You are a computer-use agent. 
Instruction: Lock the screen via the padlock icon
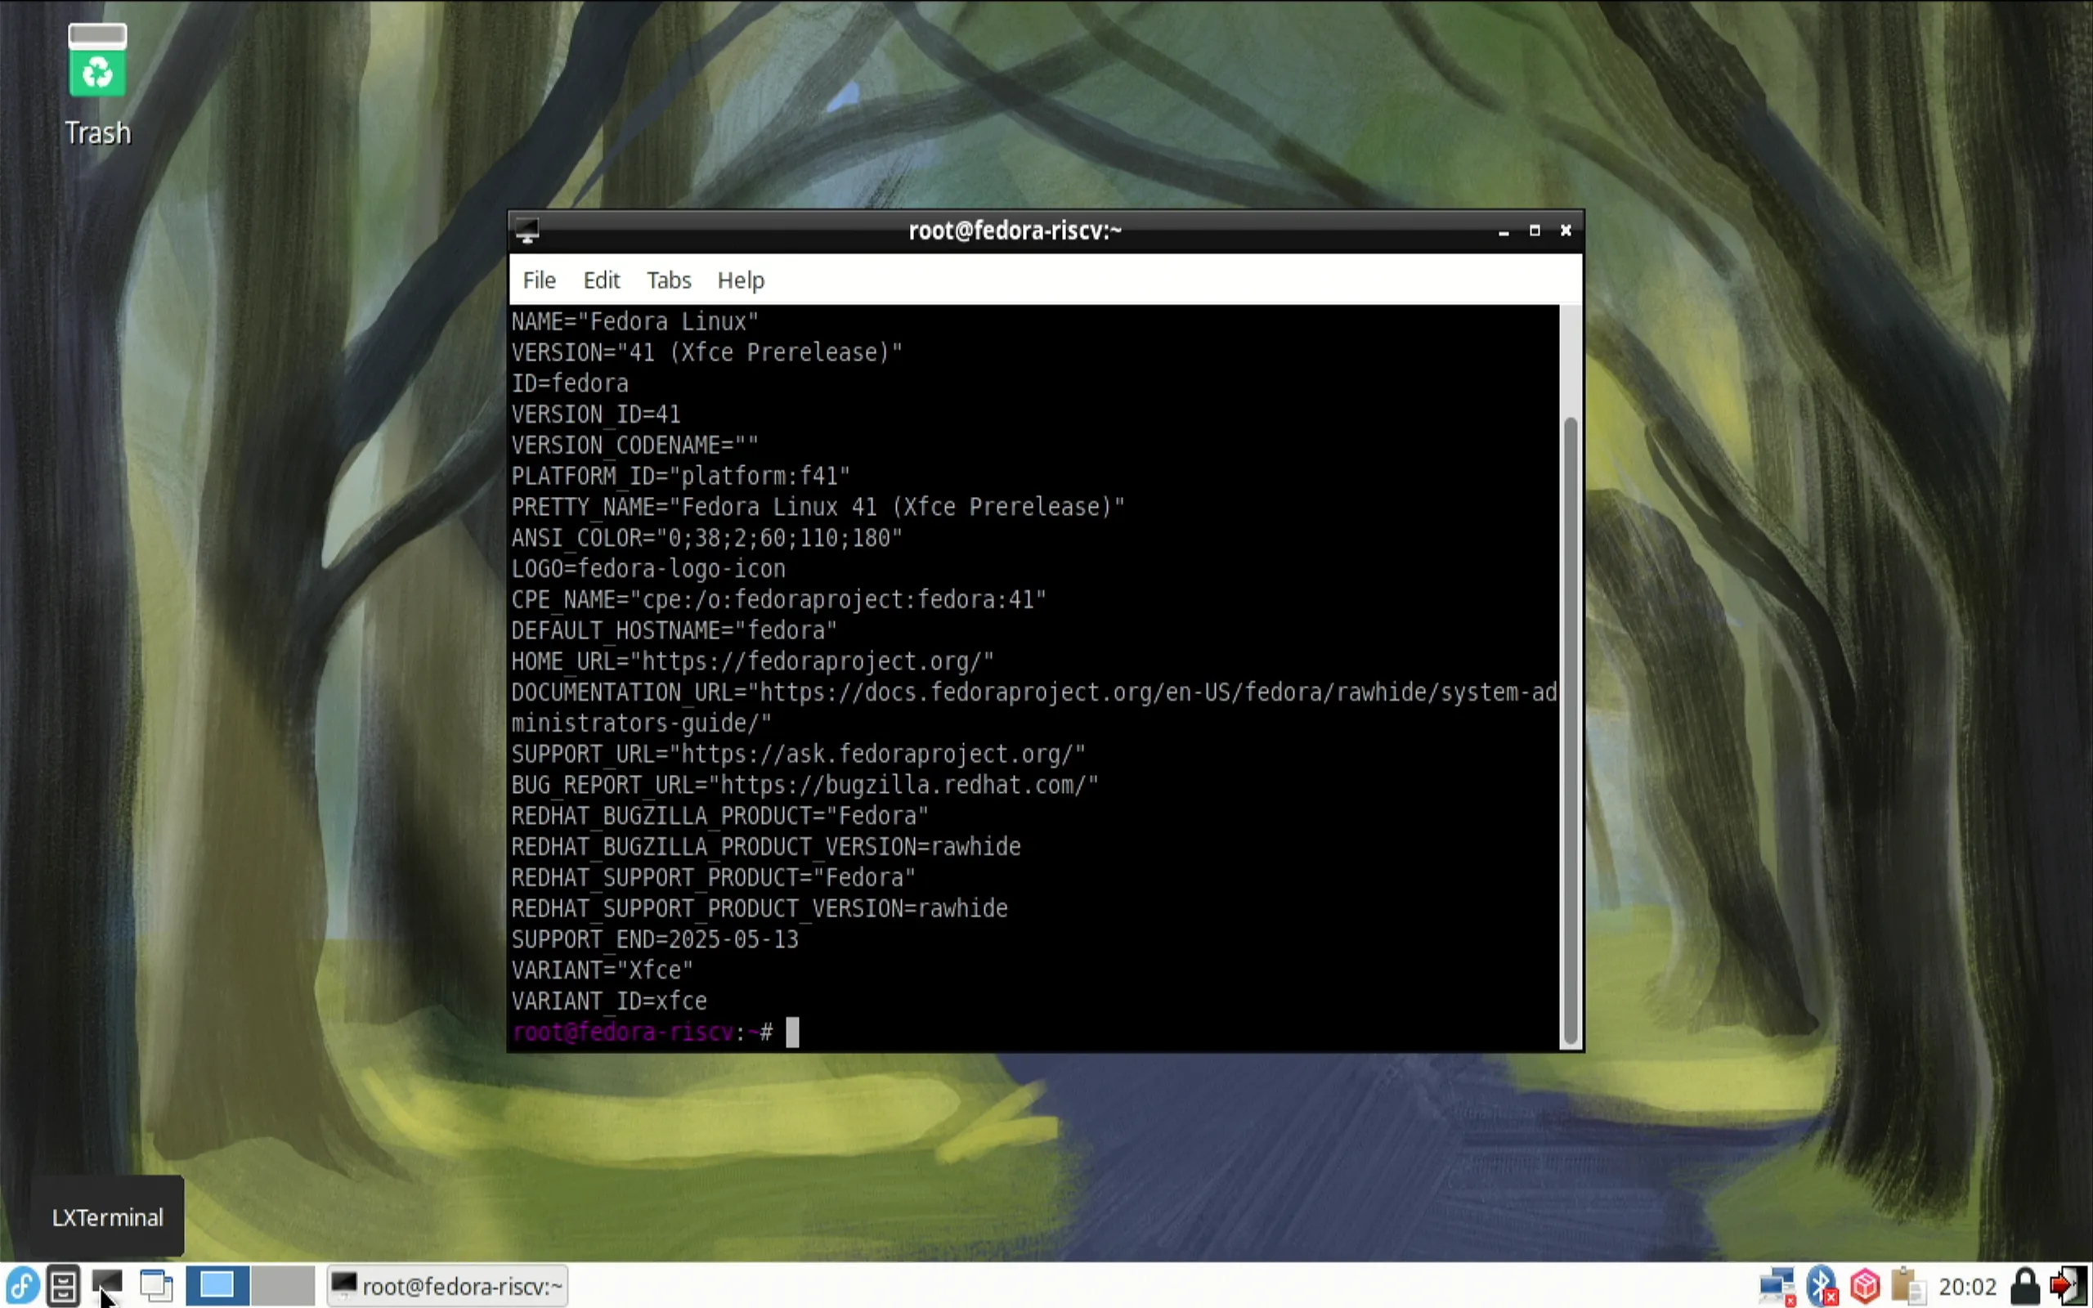(2024, 1285)
